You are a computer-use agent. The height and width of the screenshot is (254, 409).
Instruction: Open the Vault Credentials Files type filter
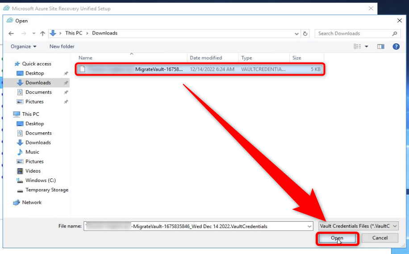(x=359, y=226)
